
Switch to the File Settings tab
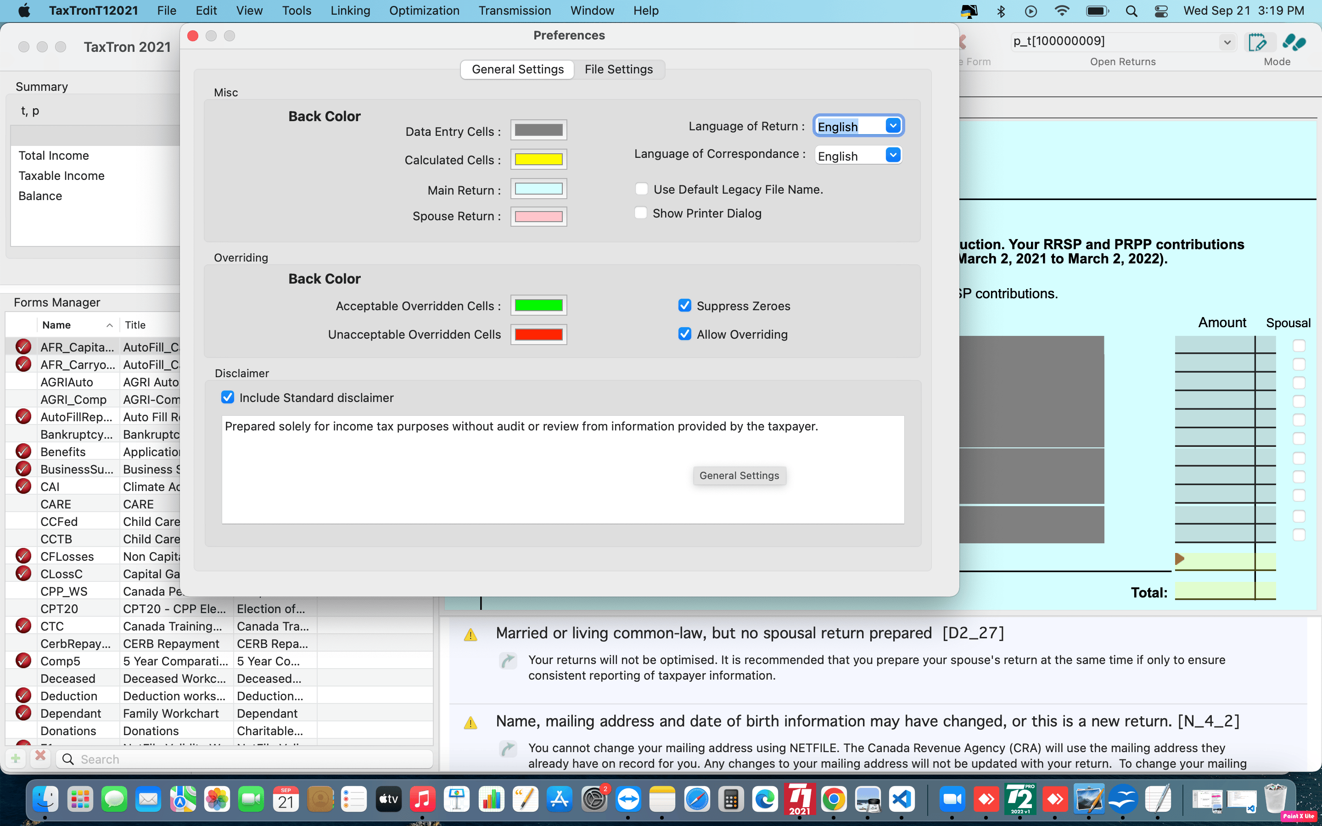pyautogui.click(x=619, y=68)
